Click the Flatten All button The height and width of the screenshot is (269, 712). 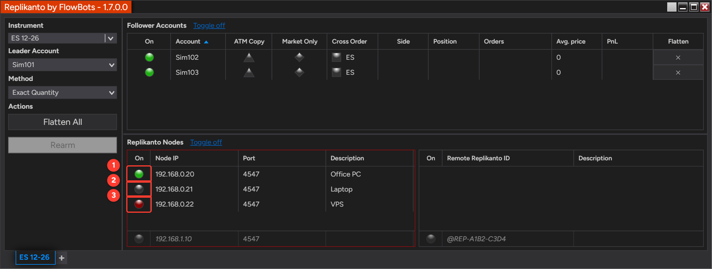click(x=63, y=122)
